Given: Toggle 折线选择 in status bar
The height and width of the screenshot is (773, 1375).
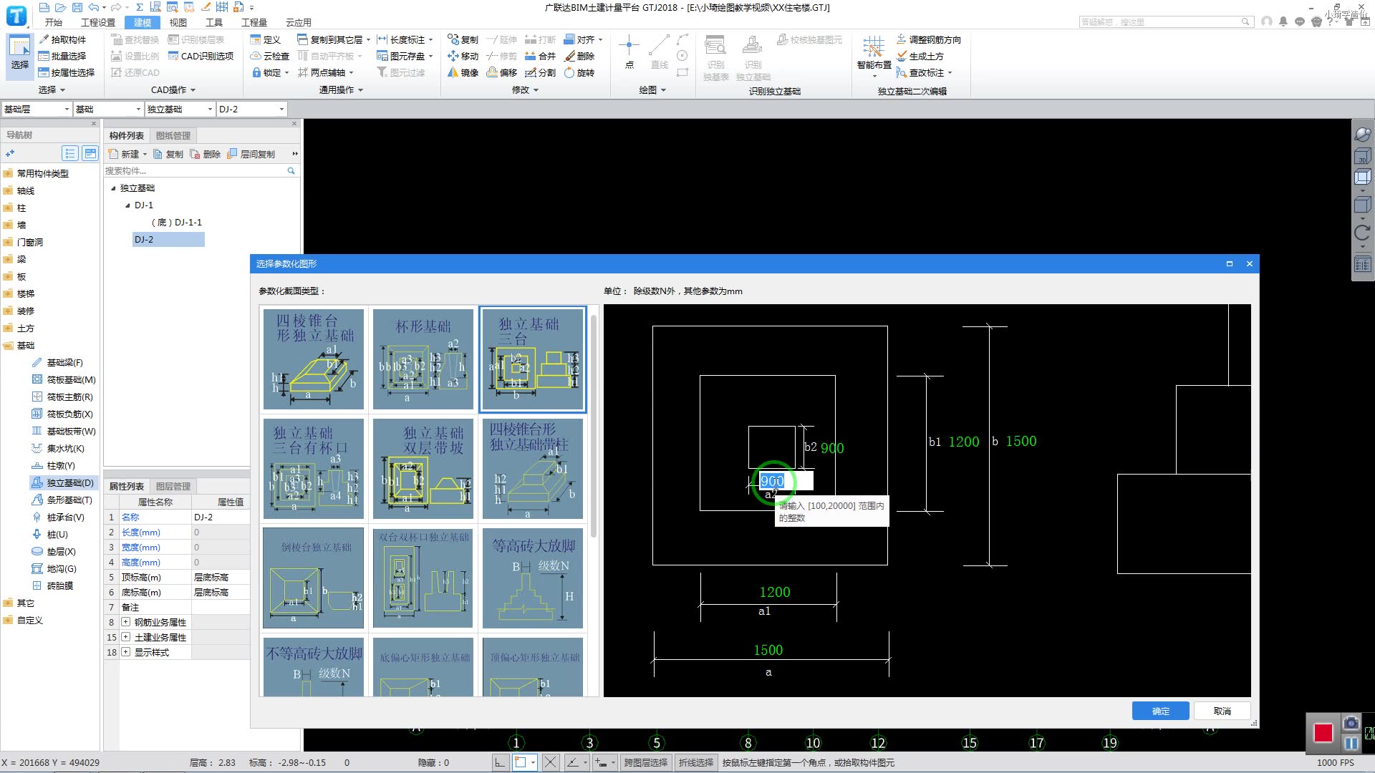Looking at the screenshot, I should point(695,763).
